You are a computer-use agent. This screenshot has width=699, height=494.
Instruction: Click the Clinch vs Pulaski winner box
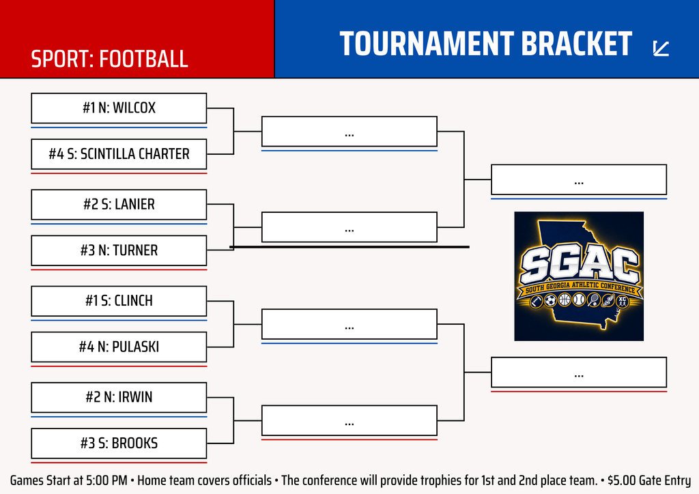349,324
